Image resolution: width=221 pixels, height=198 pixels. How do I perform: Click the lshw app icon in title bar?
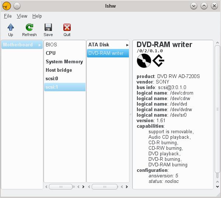tap(6, 6)
